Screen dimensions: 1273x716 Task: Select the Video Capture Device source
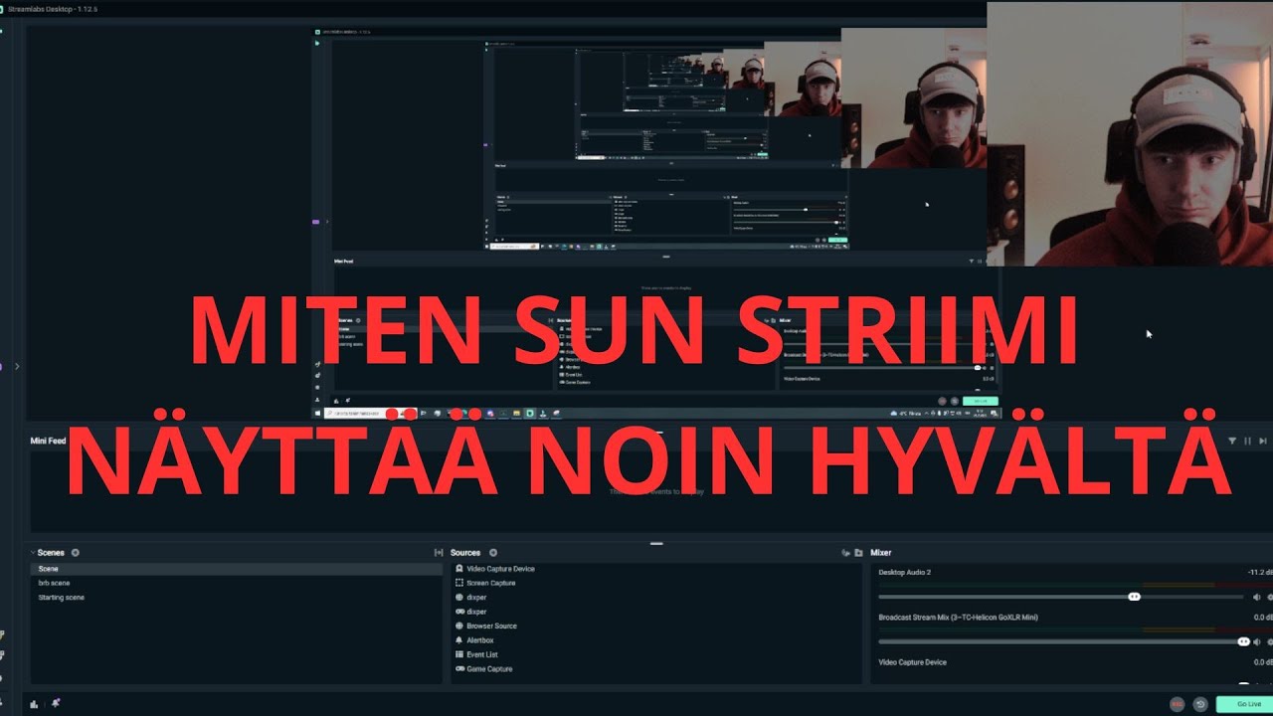click(x=655, y=569)
